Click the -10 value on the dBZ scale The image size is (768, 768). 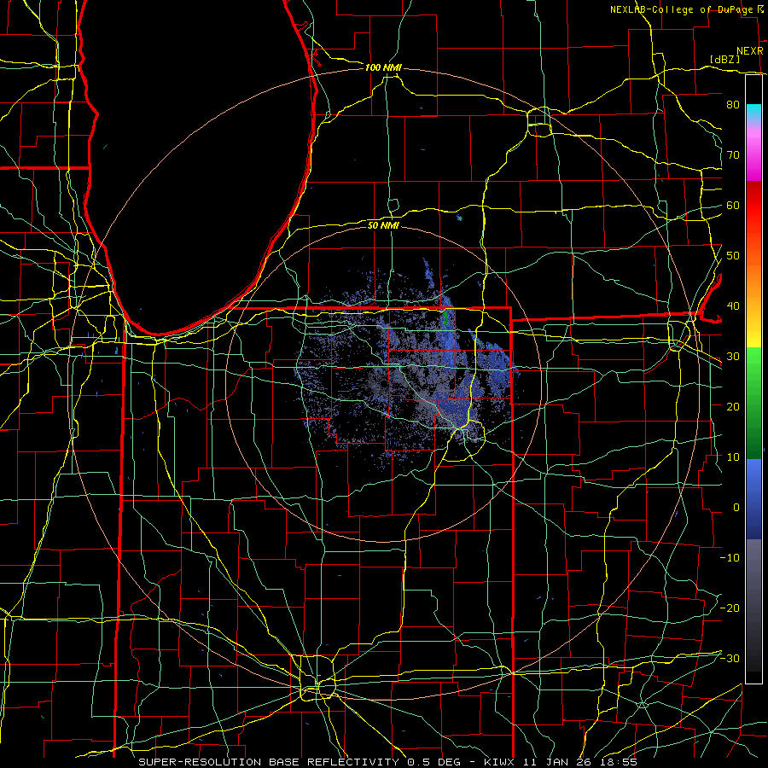(x=730, y=557)
